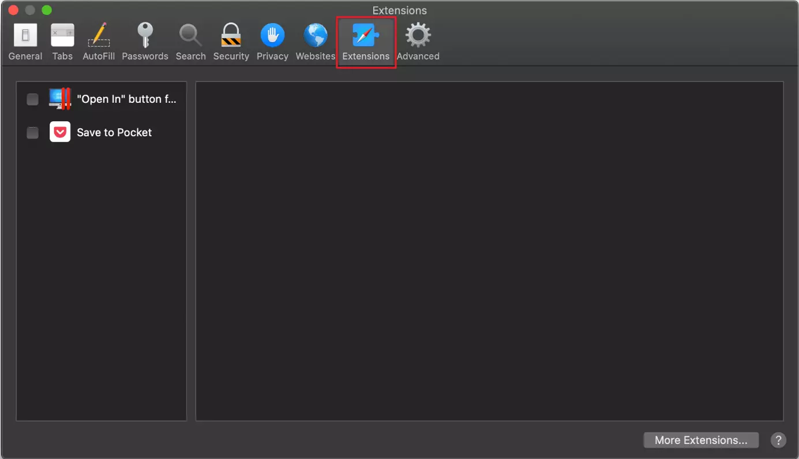Open the General preferences pane
The image size is (799, 459).
coord(25,42)
